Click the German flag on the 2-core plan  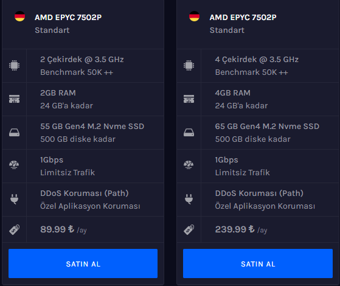click(x=19, y=16)
